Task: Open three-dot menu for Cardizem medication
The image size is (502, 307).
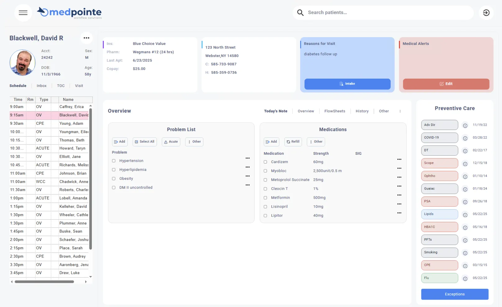Action: pos(399,159)
